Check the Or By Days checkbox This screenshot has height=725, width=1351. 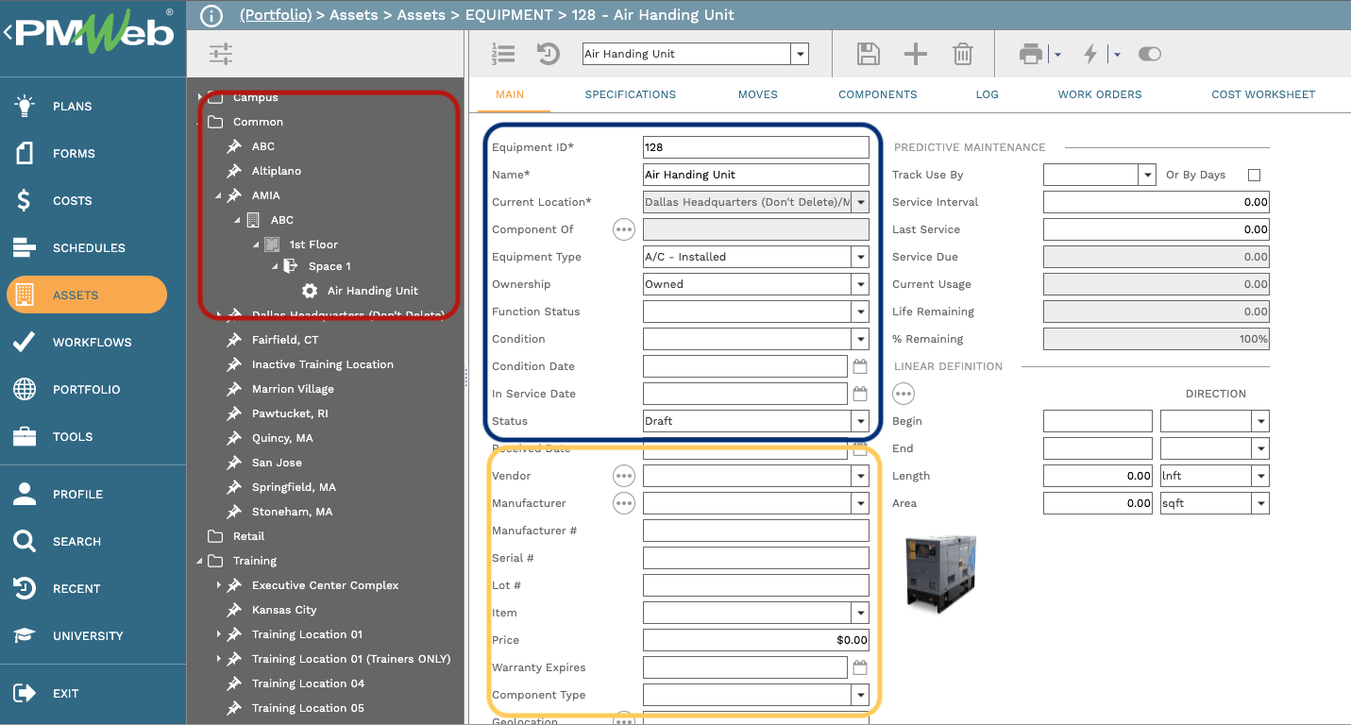(1254, 175)
